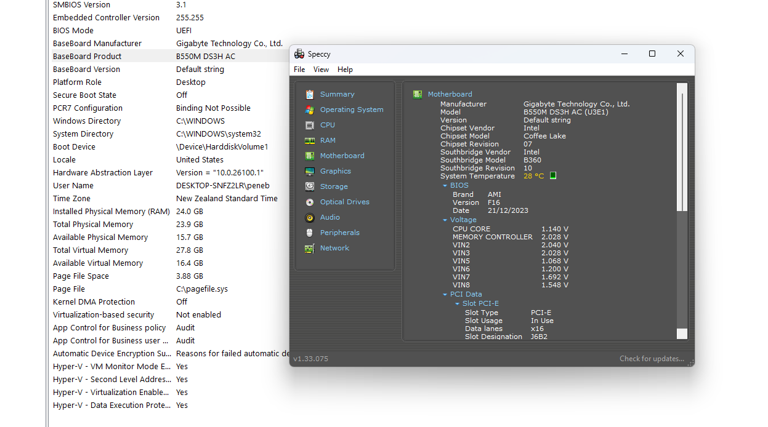The height and width of the screenshot is (427, 768).
Task: Click version number v1.33.075 in status bar
Action: [311, 359]
